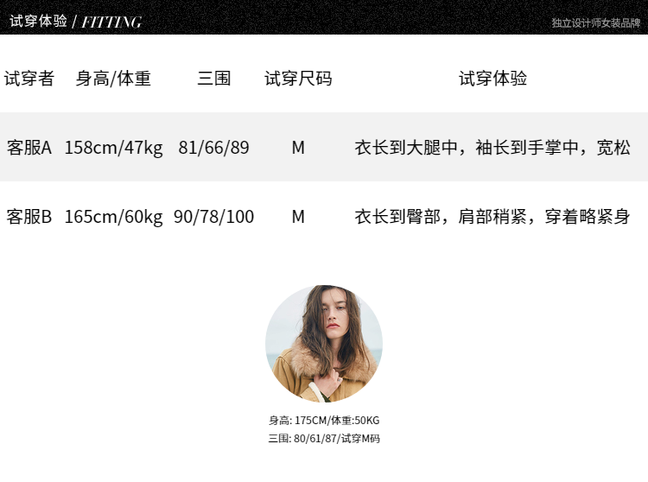Click the 衣长到大腿中 fitting description
Screen dimensions: 648x482
pos(492,148)
